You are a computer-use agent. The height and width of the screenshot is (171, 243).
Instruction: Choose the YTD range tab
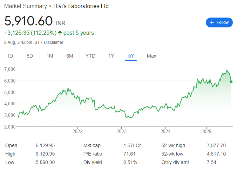90,56
